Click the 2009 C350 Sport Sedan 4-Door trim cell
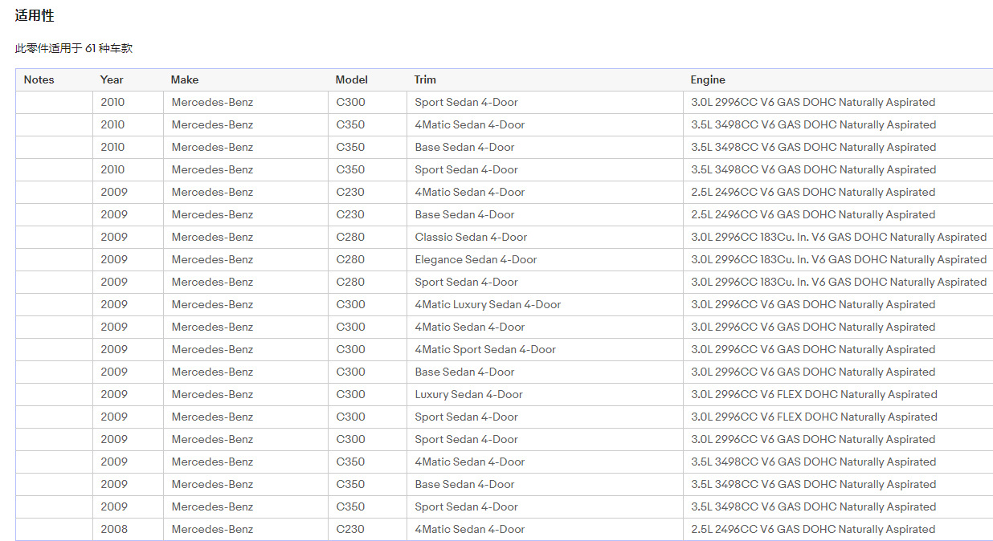 pyautogui.click(x=545, y=507)
